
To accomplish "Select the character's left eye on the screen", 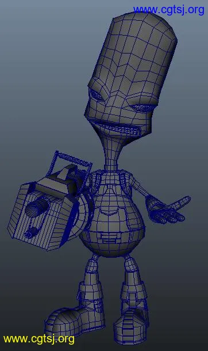I will pos(96,95).
